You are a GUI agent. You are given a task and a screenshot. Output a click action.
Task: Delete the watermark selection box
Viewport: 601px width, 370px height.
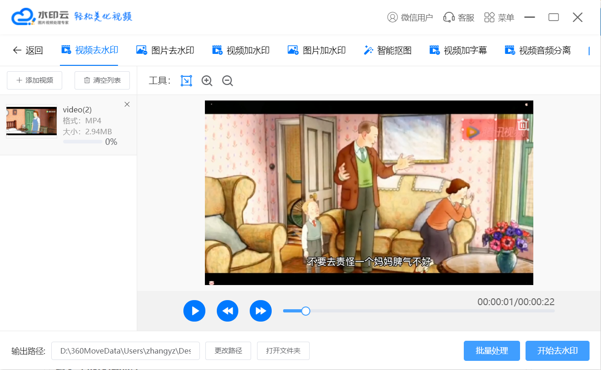pyautogui.click(x=522, y=125)
